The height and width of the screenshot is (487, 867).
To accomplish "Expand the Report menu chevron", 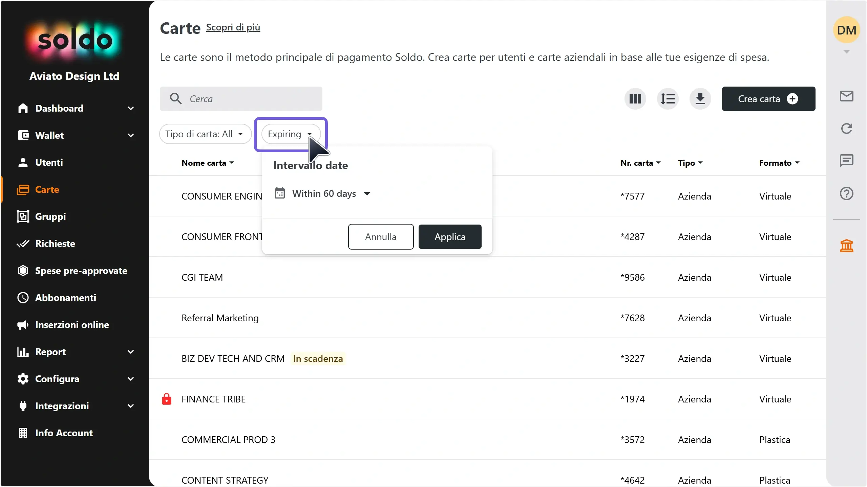I will (131, 352).
